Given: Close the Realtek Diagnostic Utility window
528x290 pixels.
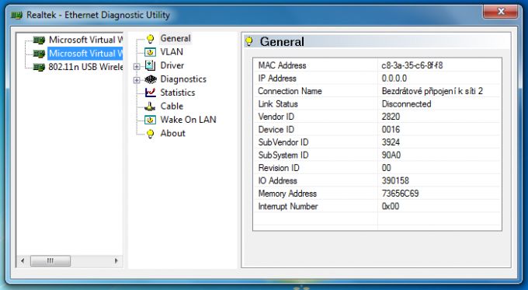Looking at the screenshot, I should (x=500, y=12).
